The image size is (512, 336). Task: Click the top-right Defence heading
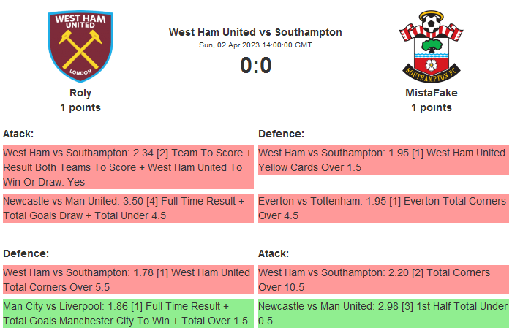click(x=281, y=134)
